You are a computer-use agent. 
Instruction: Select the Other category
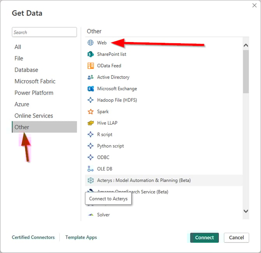[x=44, y=127]
